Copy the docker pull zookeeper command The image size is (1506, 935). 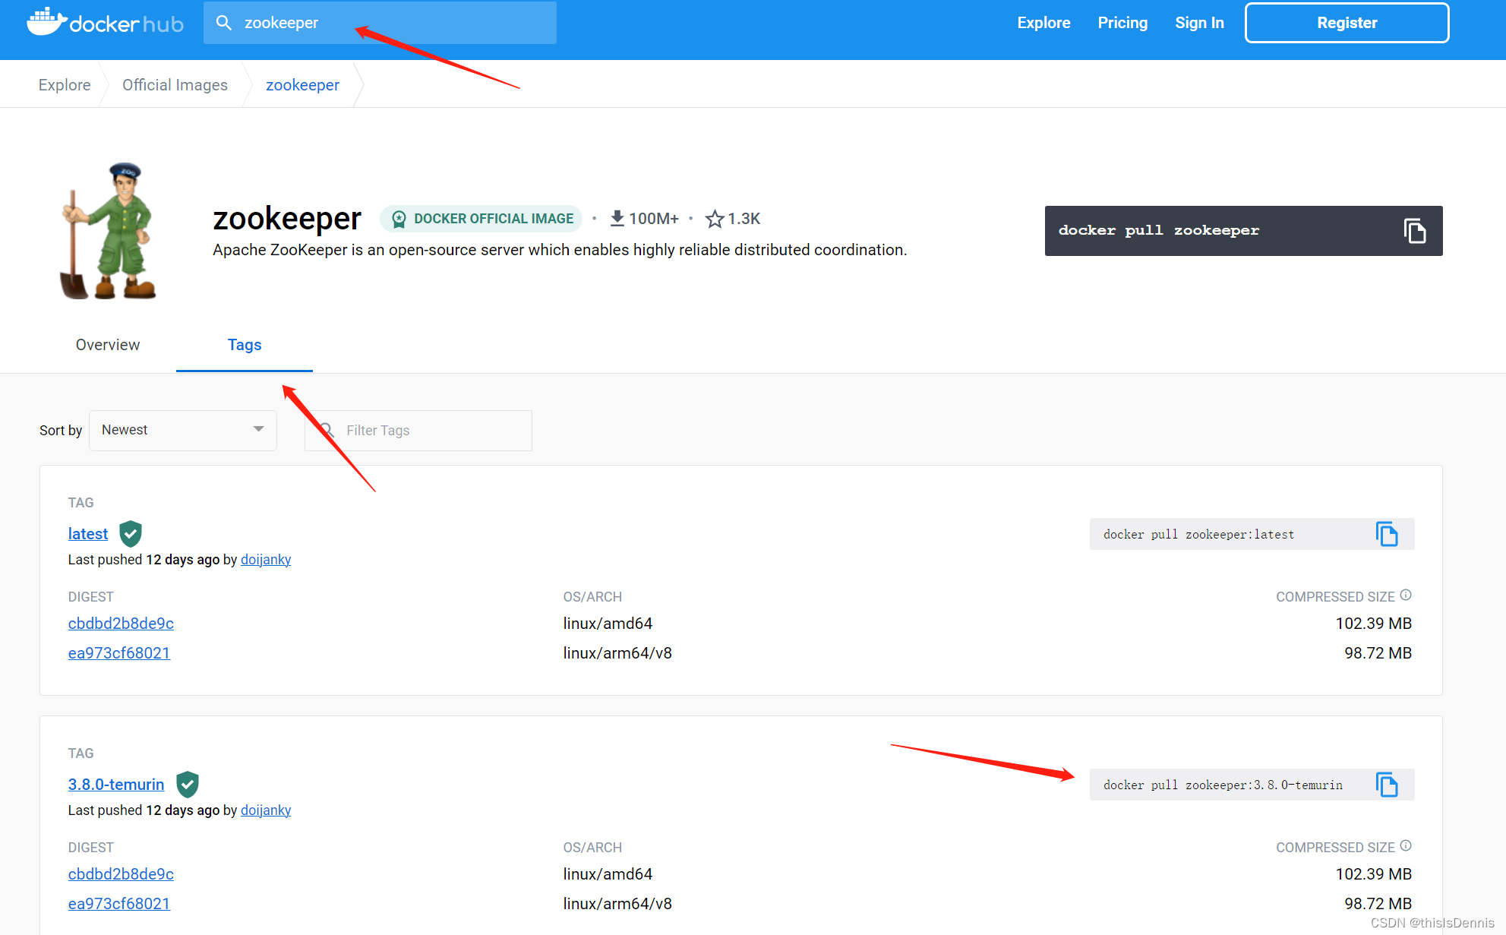[1415, 231]
